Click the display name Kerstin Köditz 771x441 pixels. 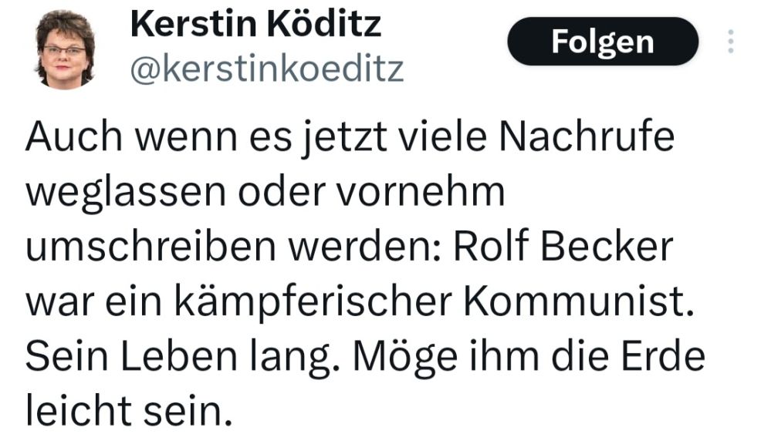tap(256, 25)
